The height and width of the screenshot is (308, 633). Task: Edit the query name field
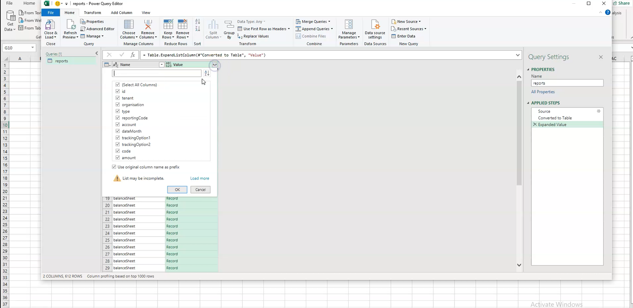pos(567,83)
